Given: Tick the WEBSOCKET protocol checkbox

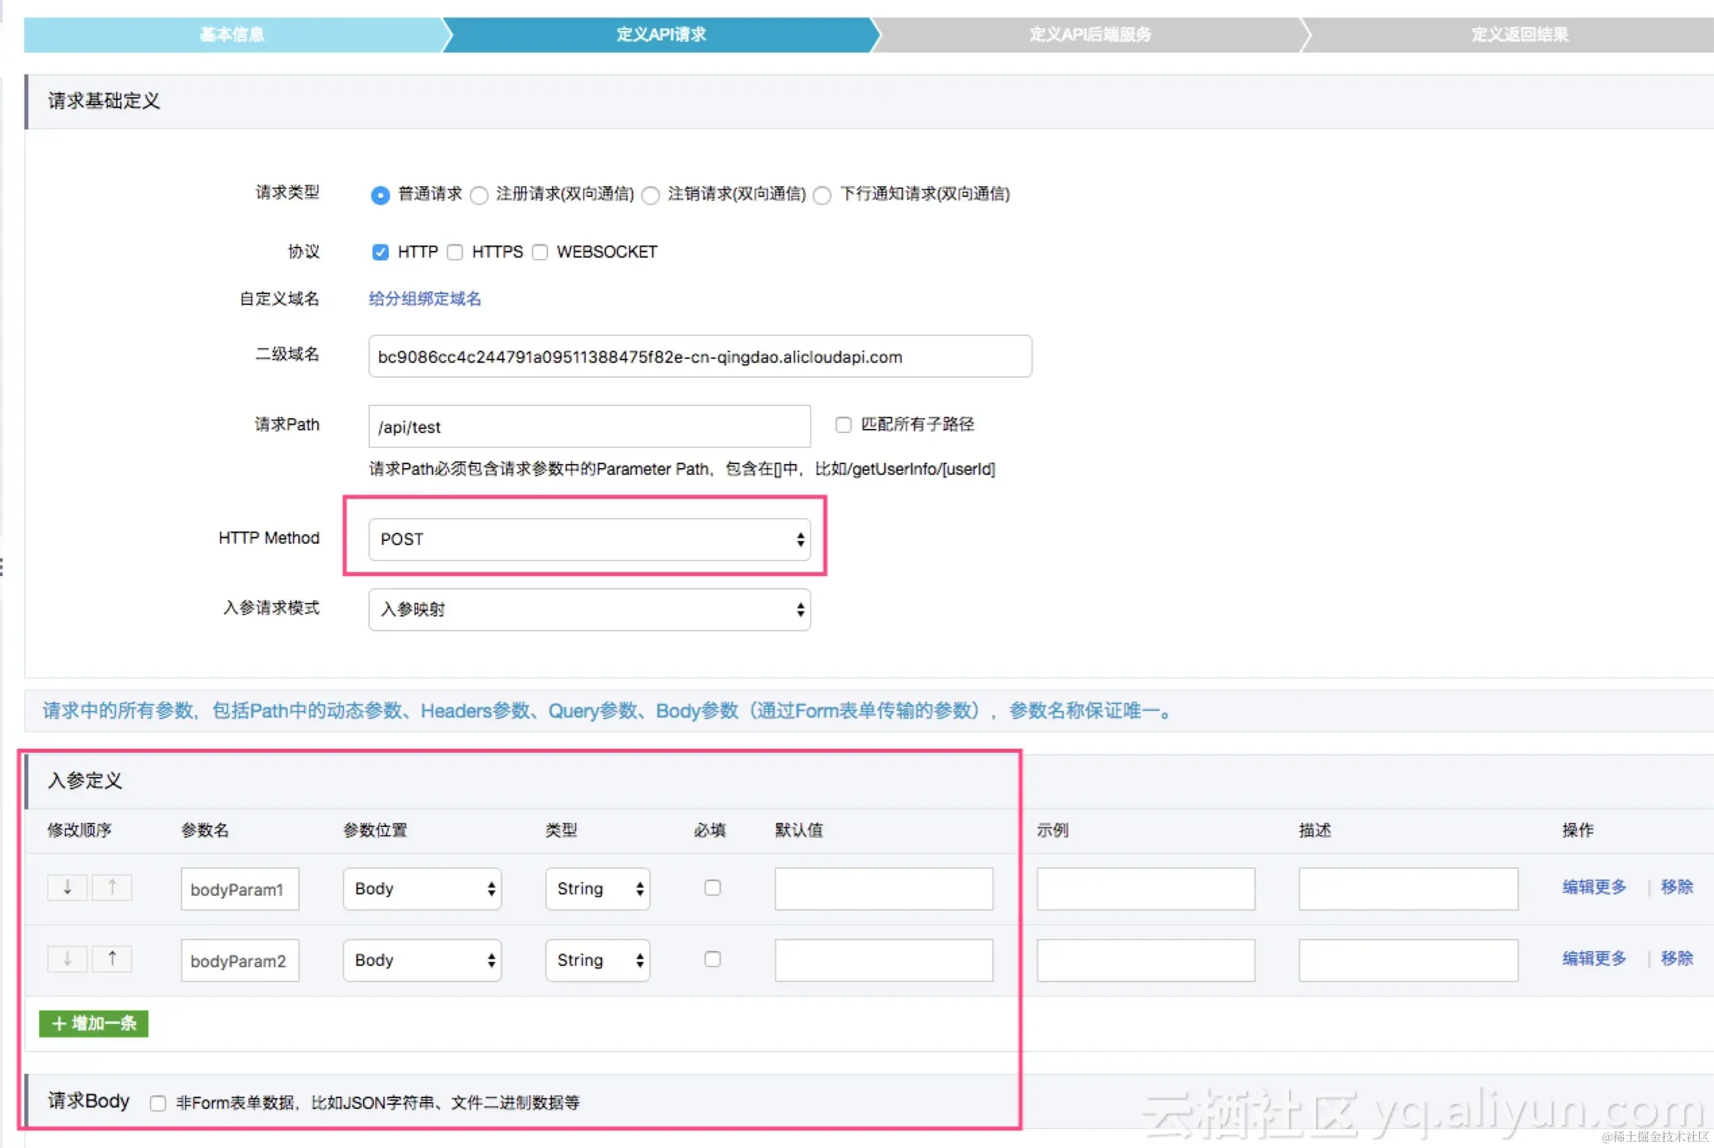Looking at the screenshot, I should (540, 252).
